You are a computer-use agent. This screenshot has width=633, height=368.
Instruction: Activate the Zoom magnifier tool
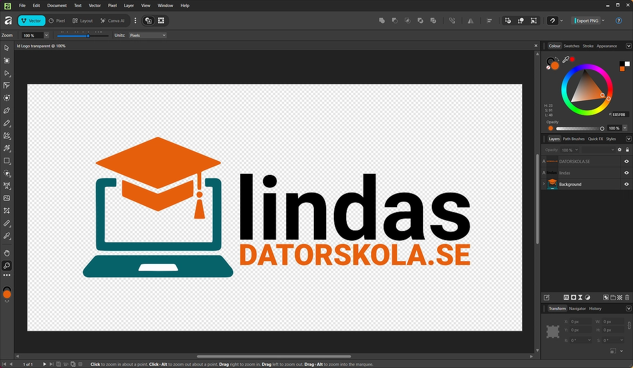[x=7, y=265]
